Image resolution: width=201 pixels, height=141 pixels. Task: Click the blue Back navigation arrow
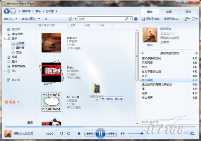point(7,11)
